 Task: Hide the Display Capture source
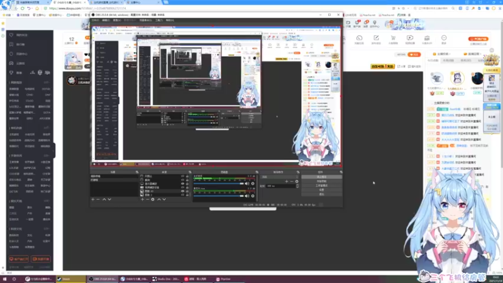point(182,184)
